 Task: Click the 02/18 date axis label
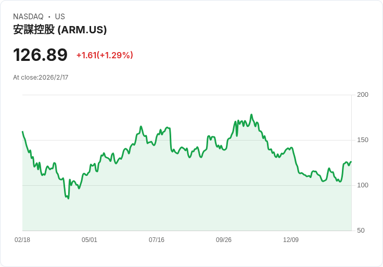click(x=22, y=240)
